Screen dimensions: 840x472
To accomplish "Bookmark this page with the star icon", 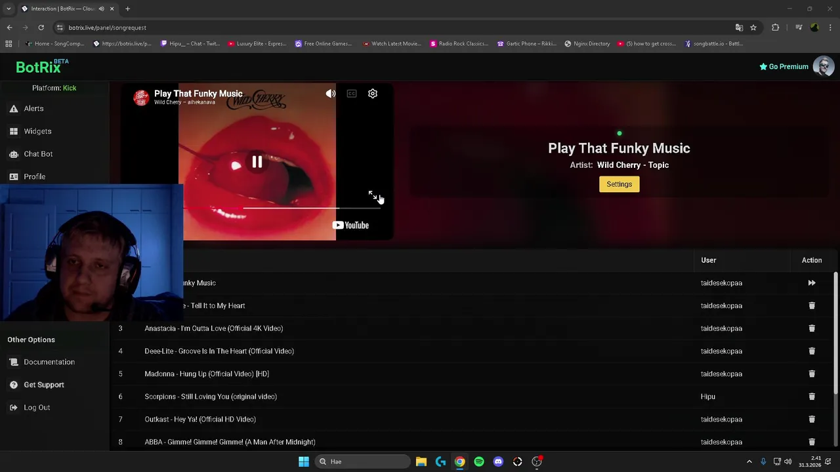I will point(753,28).
